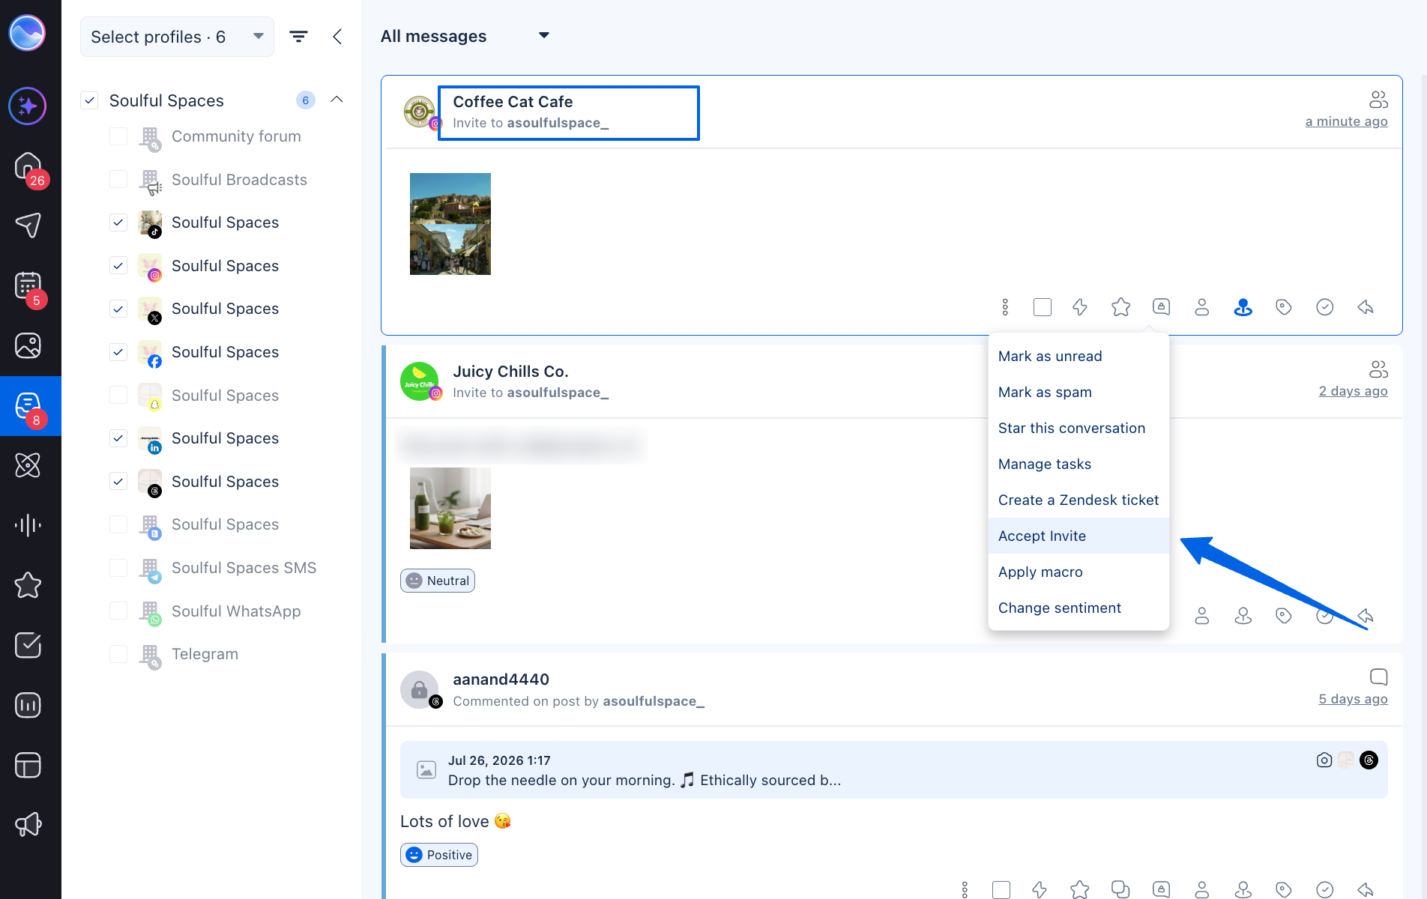Uncheck the Facebook Soulful Spaces profile
1427x899 pixels.
(118, 352)
